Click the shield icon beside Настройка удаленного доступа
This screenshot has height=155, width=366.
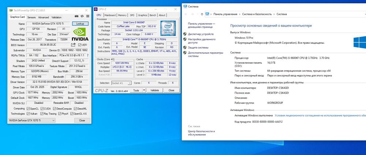coord(185,39)
